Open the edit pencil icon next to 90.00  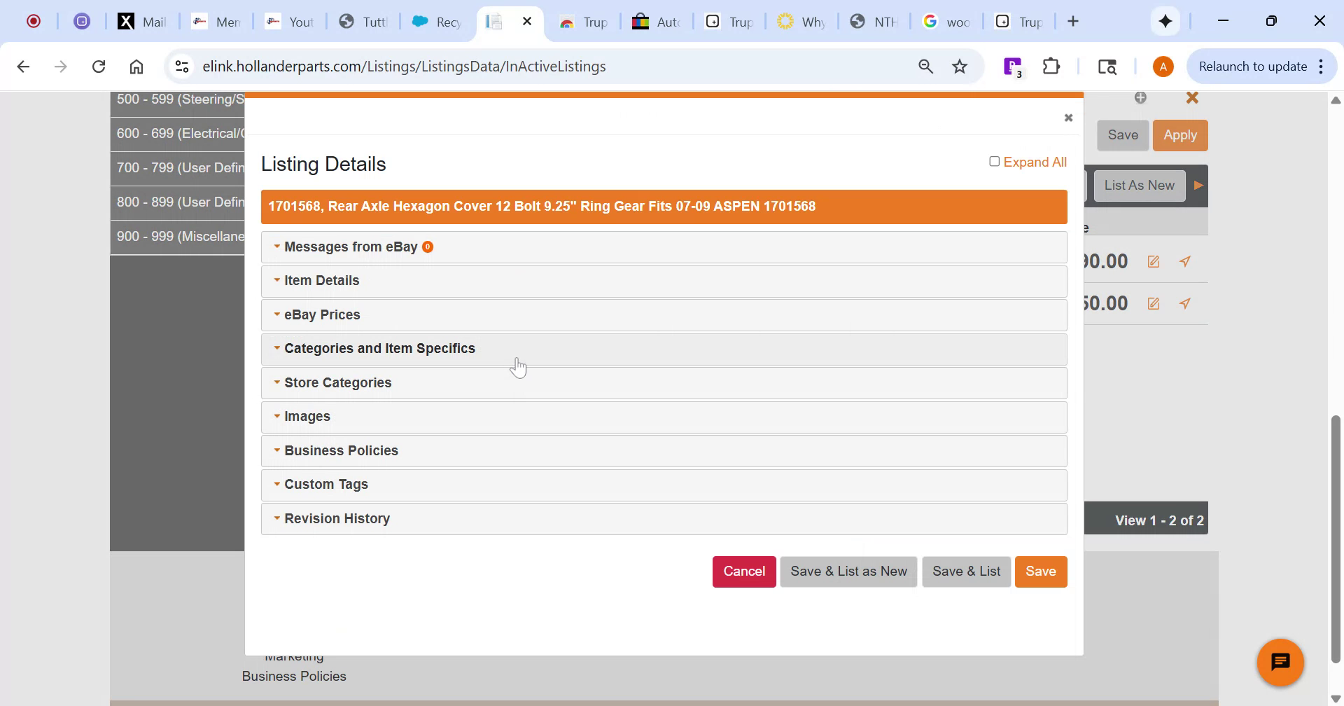(x=1153, y=261)
